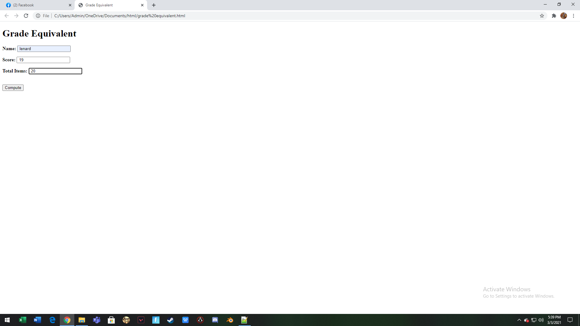Open Microsoft Teams from taskbar
This screenshot has width=580, height=326.
pyautogui.click(x=97, y=320)
